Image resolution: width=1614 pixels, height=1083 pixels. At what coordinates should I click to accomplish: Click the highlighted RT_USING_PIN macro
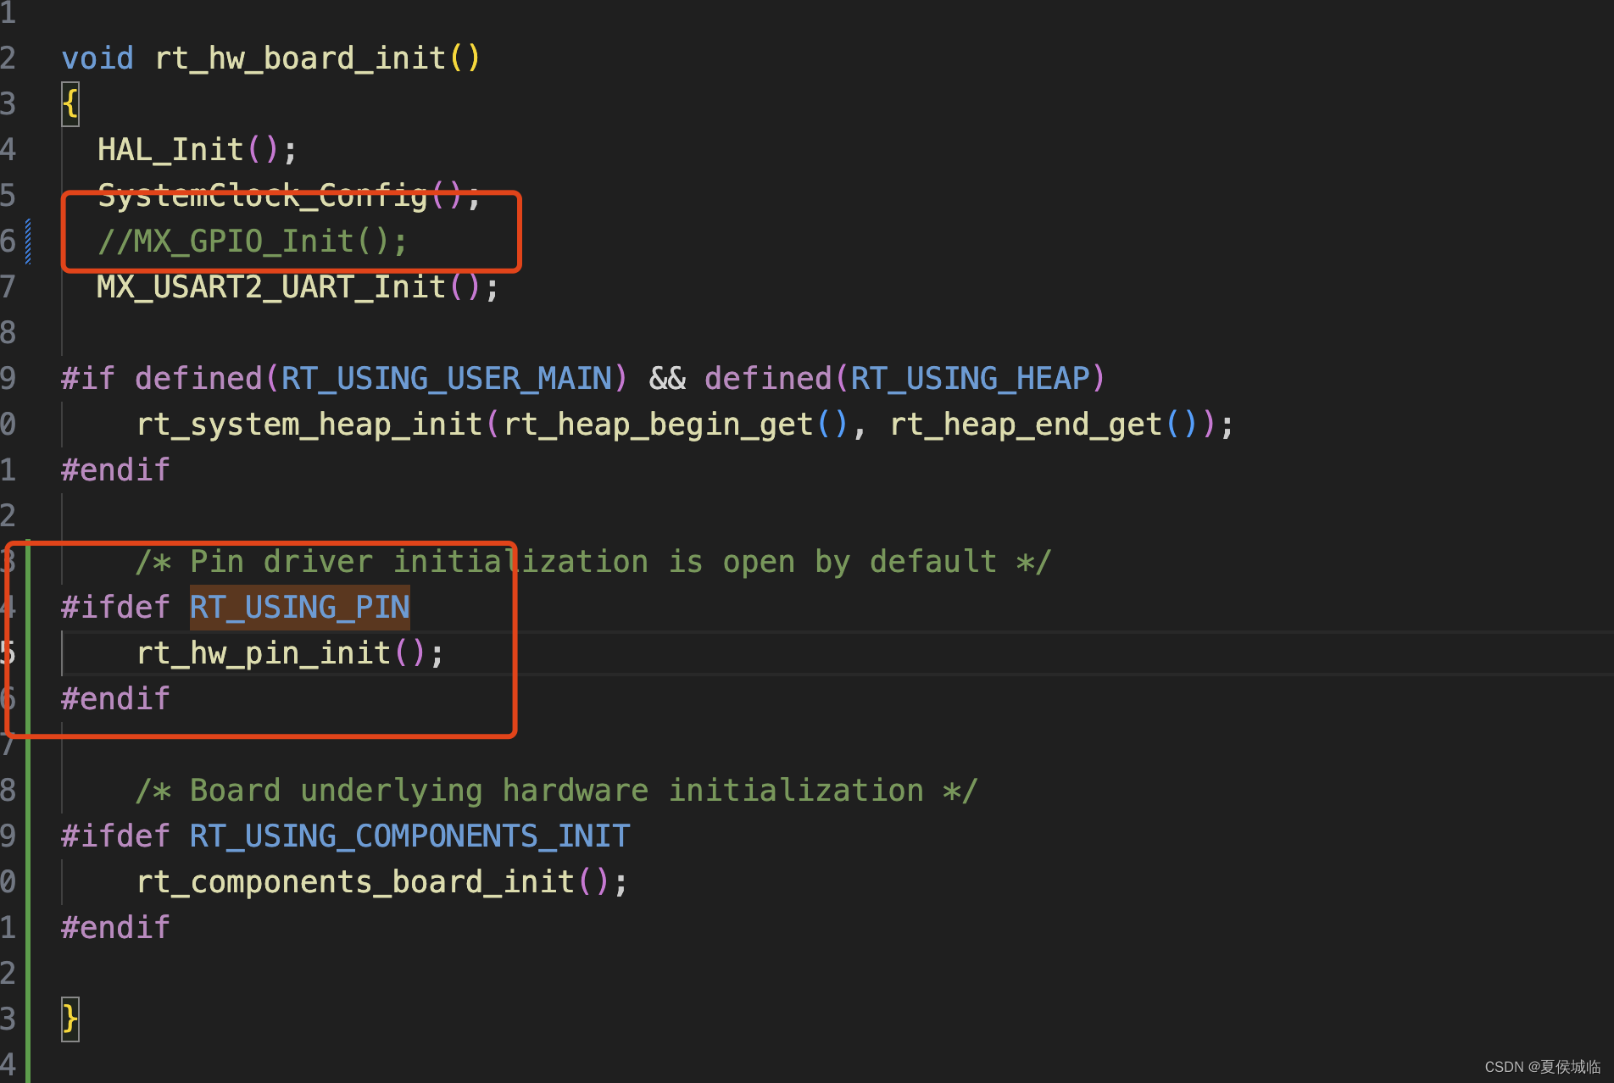click(x=299, y=608)
